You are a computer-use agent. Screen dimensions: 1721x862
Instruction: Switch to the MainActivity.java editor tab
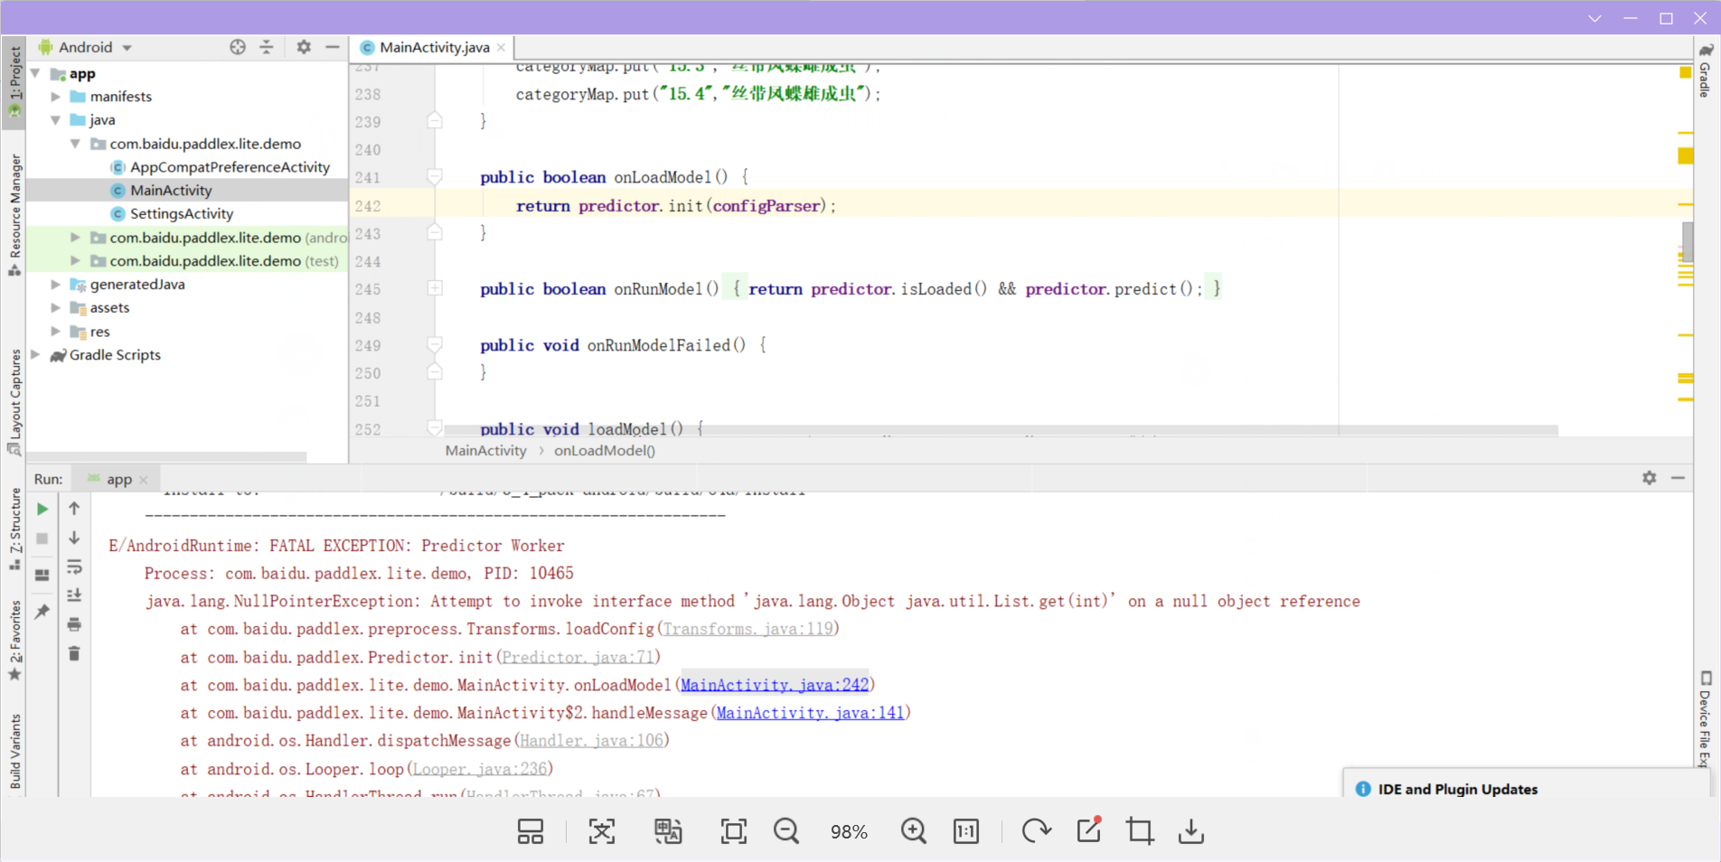[432, 47]
